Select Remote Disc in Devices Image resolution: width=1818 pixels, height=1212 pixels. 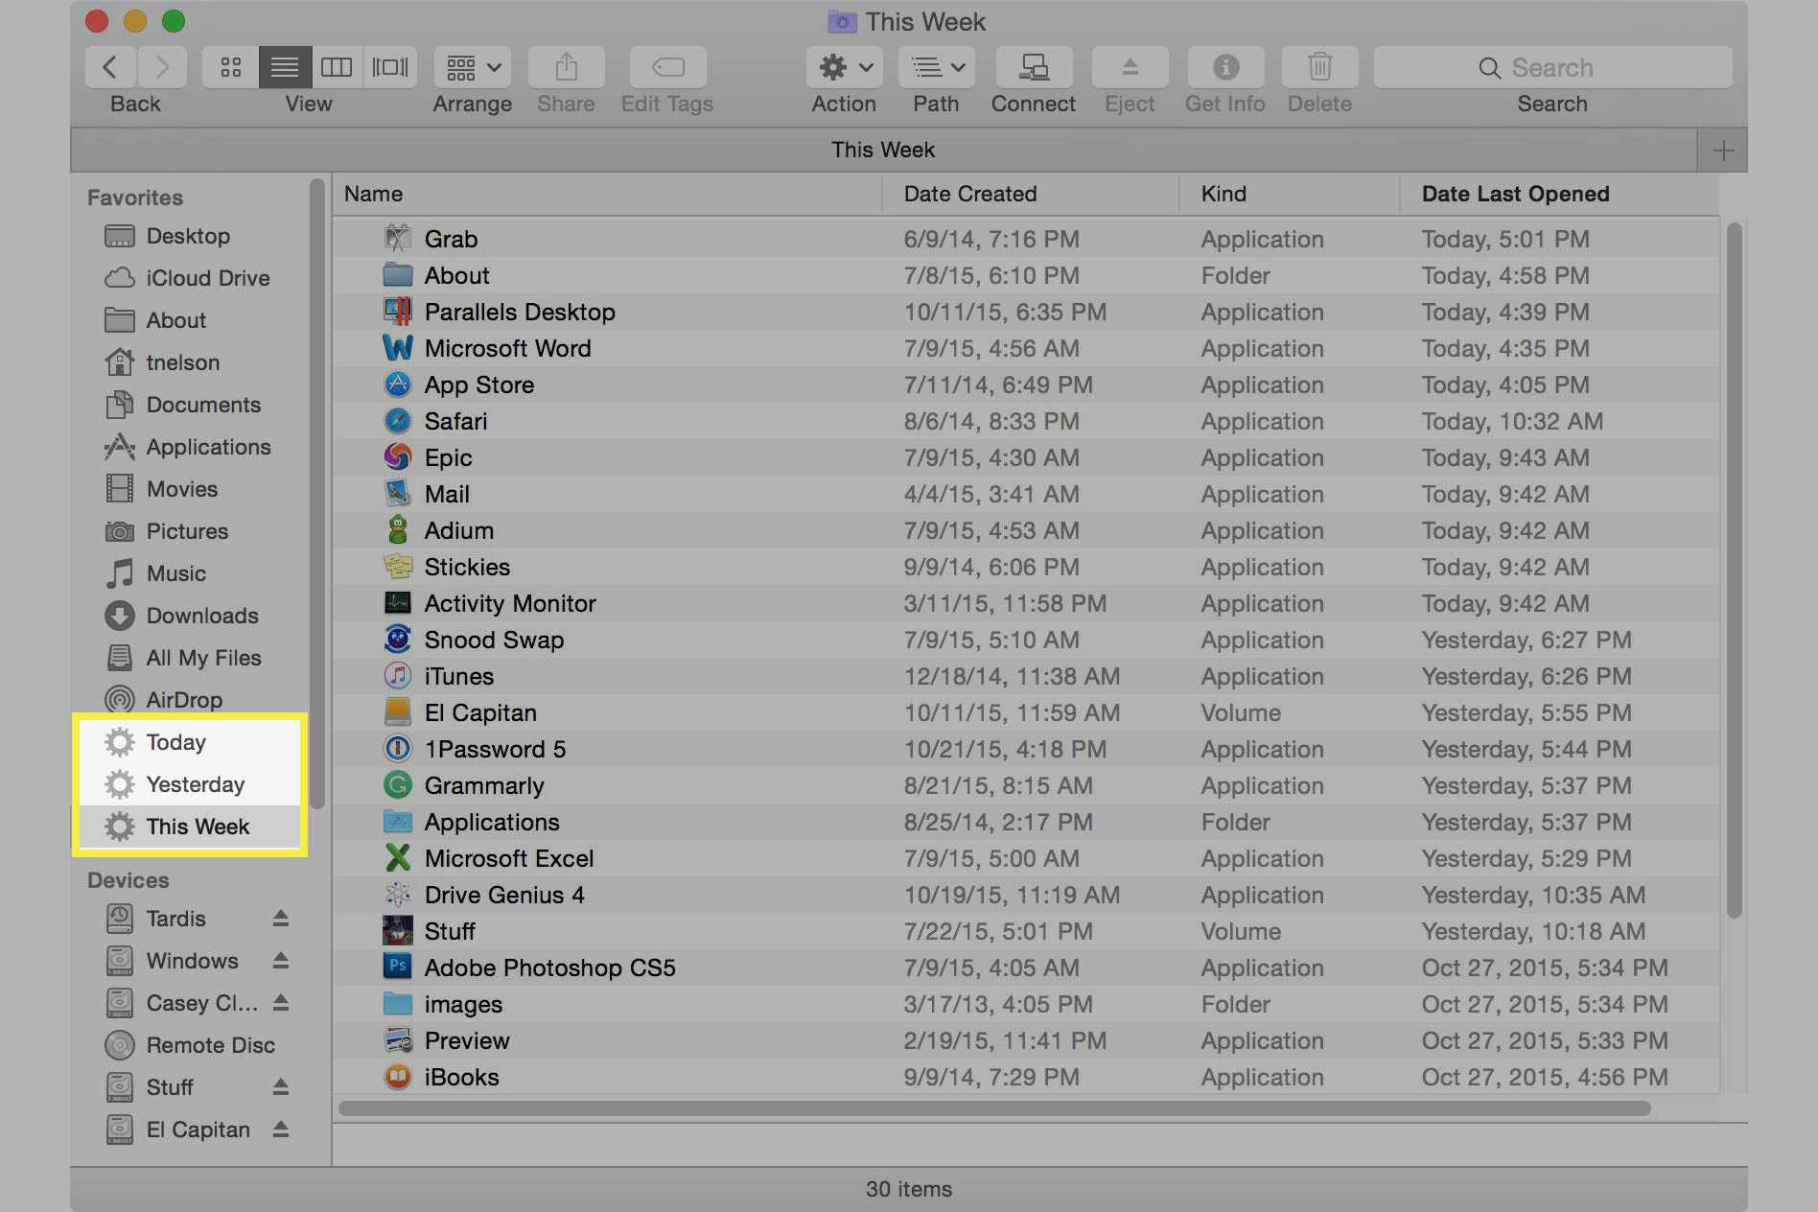click(190, 1045)
